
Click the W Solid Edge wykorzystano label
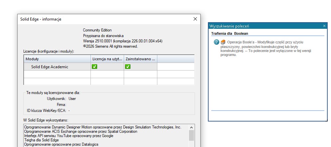tap(46, 120)
